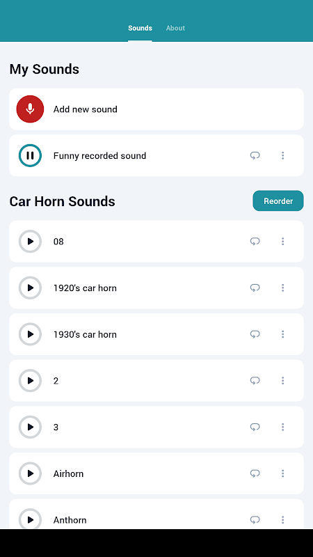Image resolution: width=313 pixels, height=557 pixels.
Task: Open more options for Airhorn
Action: [x=283, y=473]
